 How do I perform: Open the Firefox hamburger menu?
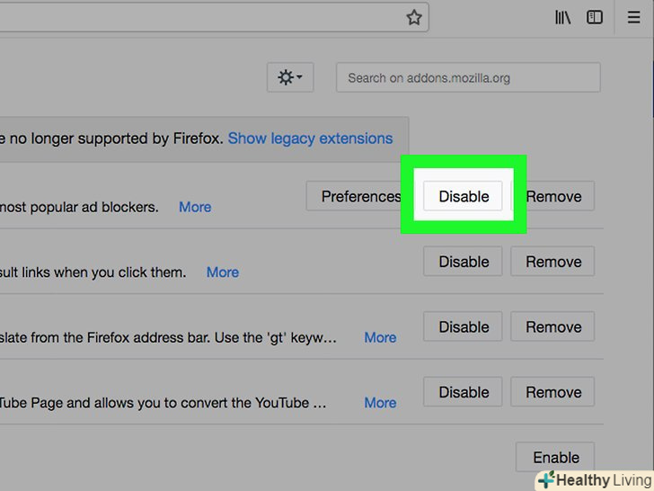(x=633, y=17)
